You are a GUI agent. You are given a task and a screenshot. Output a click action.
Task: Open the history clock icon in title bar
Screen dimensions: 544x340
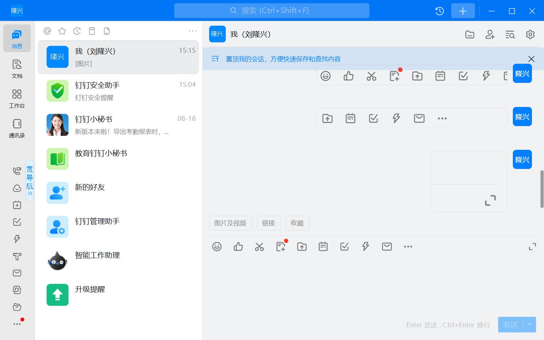tap(440, 11)
